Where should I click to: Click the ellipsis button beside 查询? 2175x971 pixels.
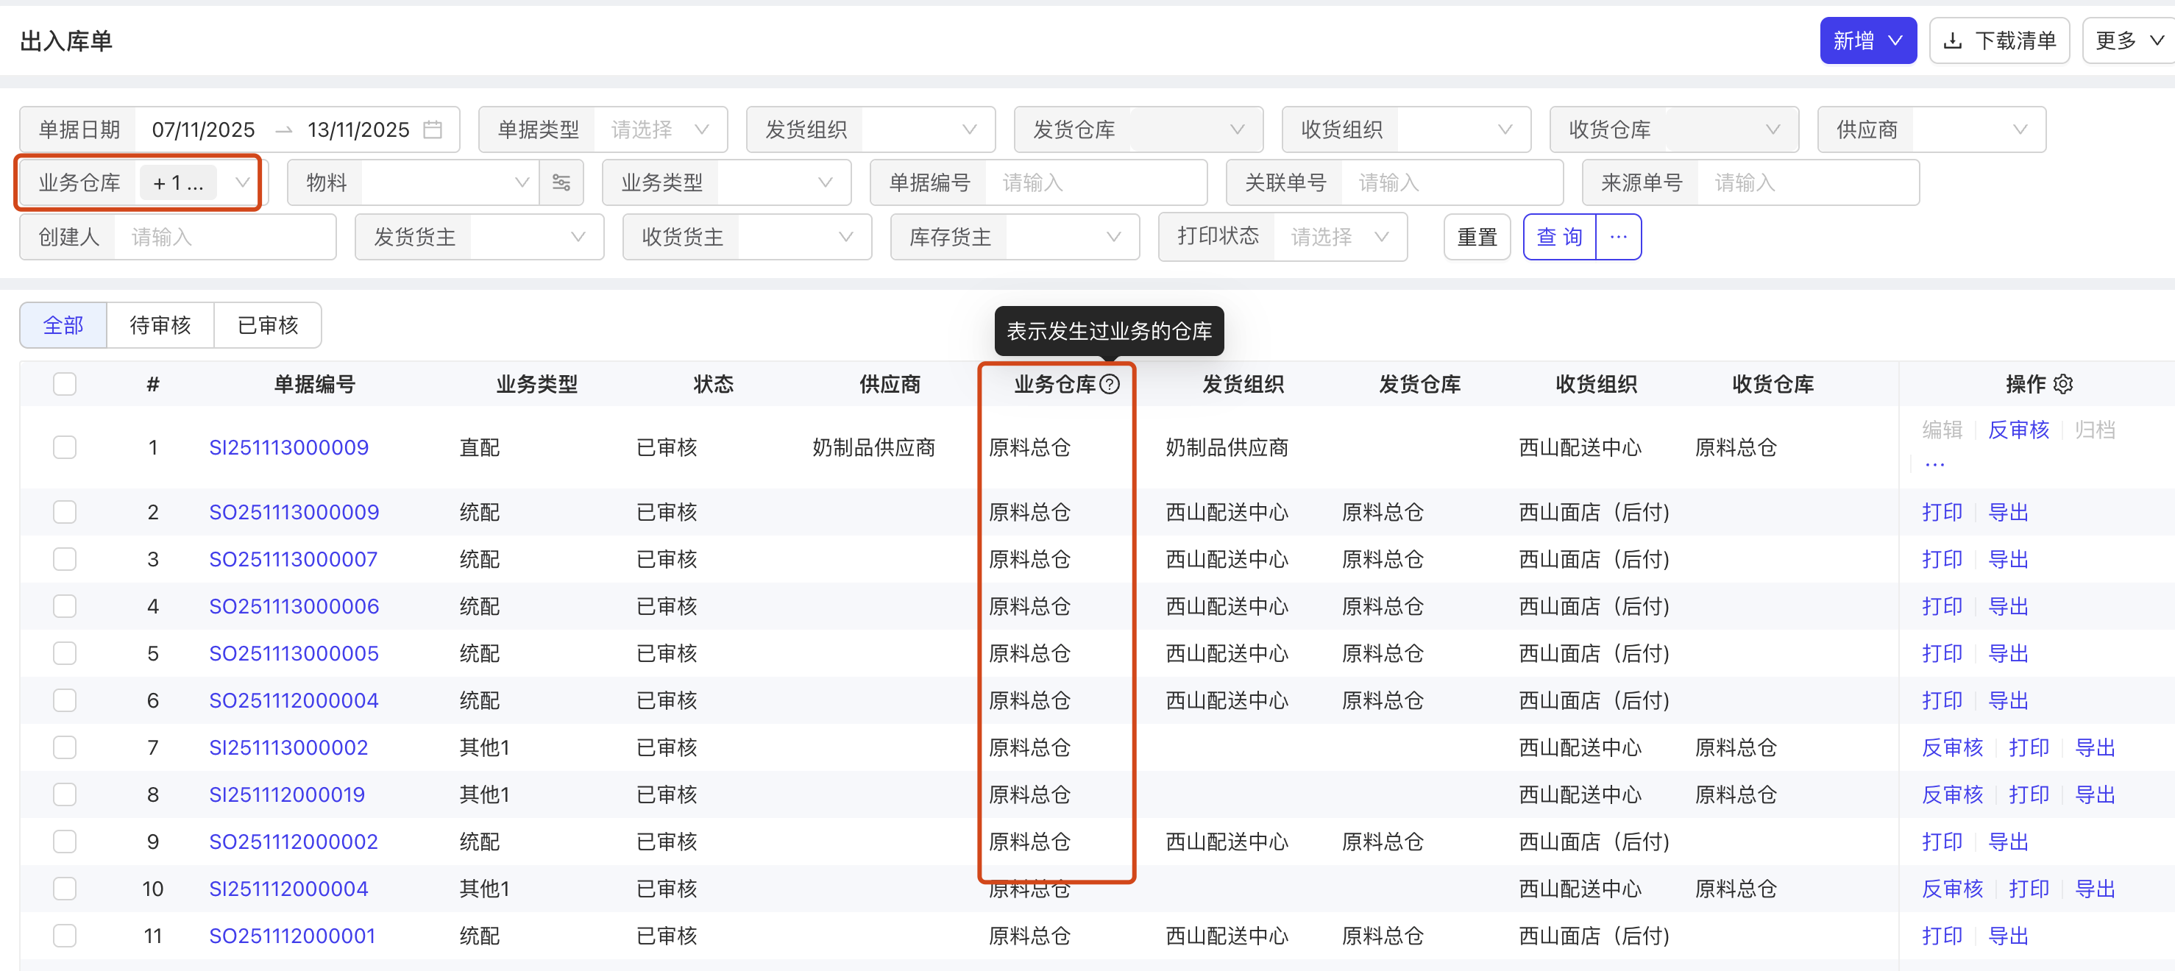tap(1618, 236)
